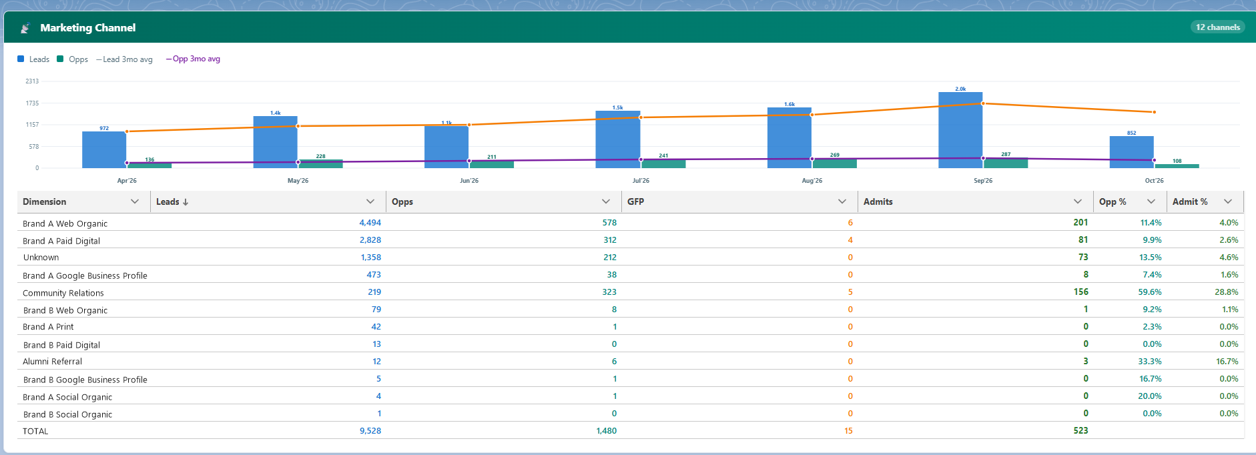Click the 523 total admits value
Viewport: 1256px width, 455px height.
coord(1081,431)
